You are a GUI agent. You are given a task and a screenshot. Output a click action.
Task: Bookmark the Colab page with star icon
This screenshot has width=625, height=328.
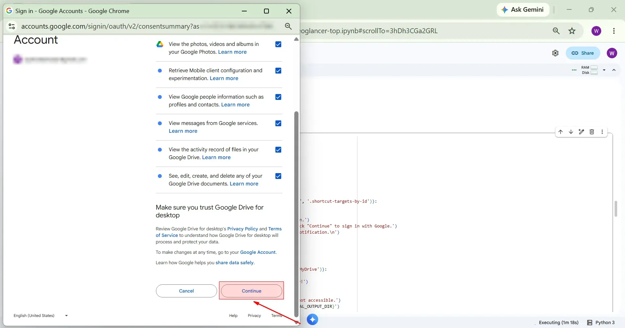point(572,31)
